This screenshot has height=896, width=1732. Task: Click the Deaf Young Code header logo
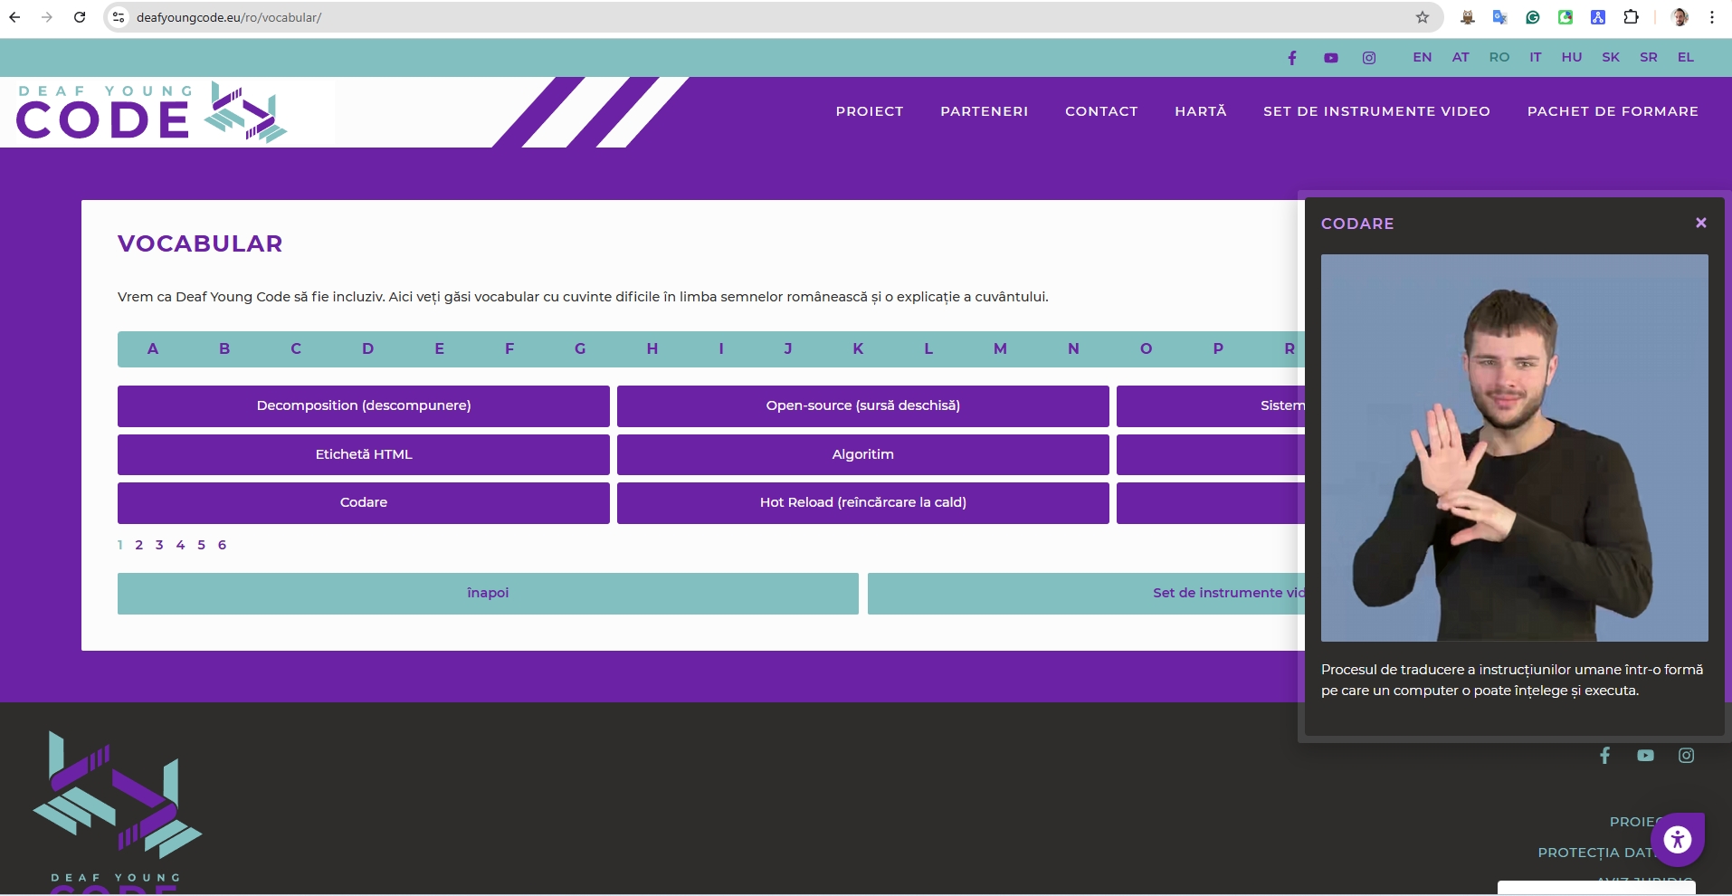click(151, 113)
